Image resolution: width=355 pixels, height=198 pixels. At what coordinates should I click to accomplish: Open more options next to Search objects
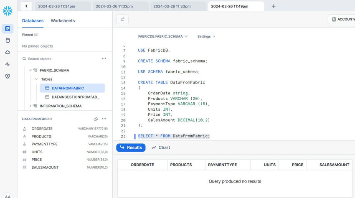click(104, 58)
